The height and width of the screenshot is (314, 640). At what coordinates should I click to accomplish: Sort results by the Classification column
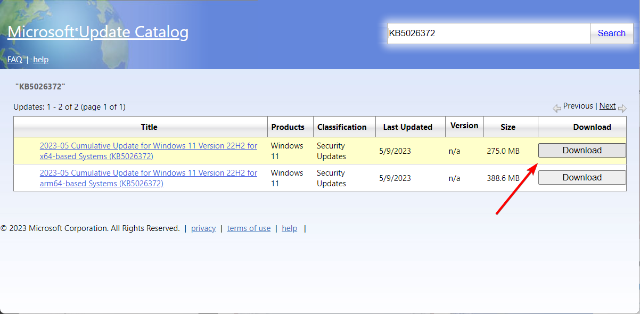[342, 127]
